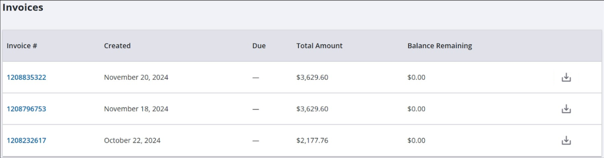The height and width of the screenshot is (158, 604).
Task: Click the Due column header
Action: click(x=259, y=46)
